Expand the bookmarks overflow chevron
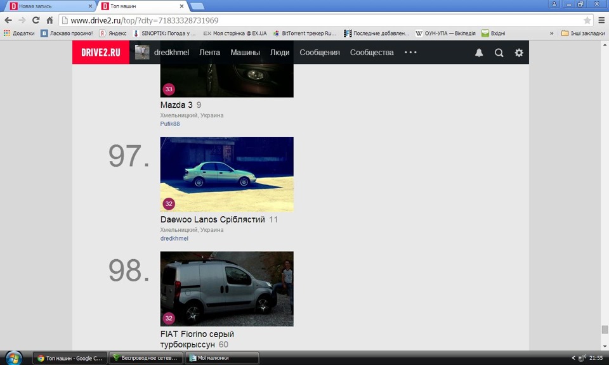This screenshot has height=365, width=609. pyautogui.click(x=551, y=34)
